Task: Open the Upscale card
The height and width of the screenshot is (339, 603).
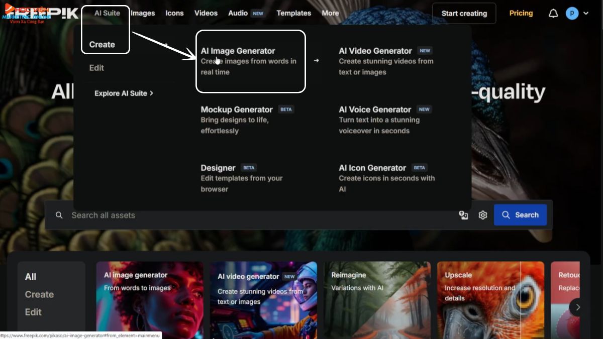Action: pyautogui.click(x=490, y=300)
